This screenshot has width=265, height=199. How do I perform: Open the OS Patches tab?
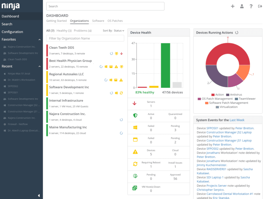115,21
